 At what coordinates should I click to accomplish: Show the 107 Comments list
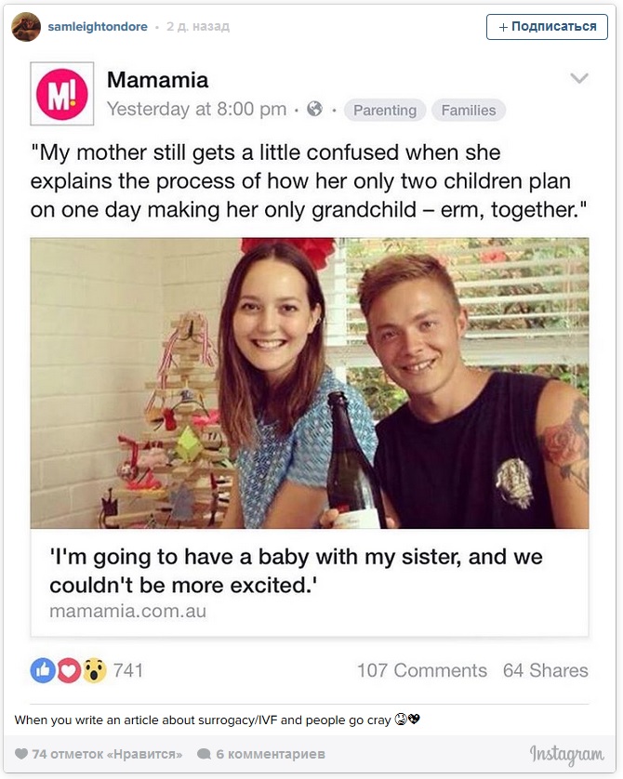pyautogui.click(x=421, y=670)
